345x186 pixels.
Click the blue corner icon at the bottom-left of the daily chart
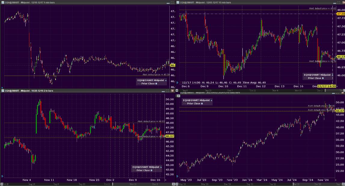tap(177, 176)
